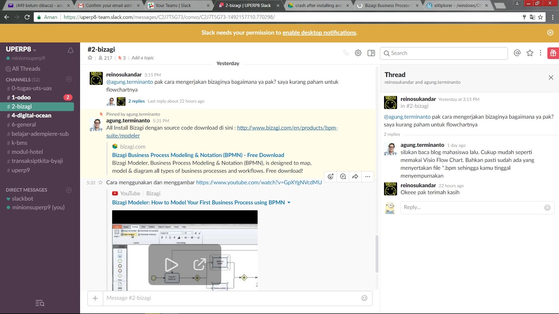Image resolution: width=559 pixels, height=314 pixels.
Task: Switch to the eXtplorer tab
Action: pyautogui.click(x=457, y=5)
